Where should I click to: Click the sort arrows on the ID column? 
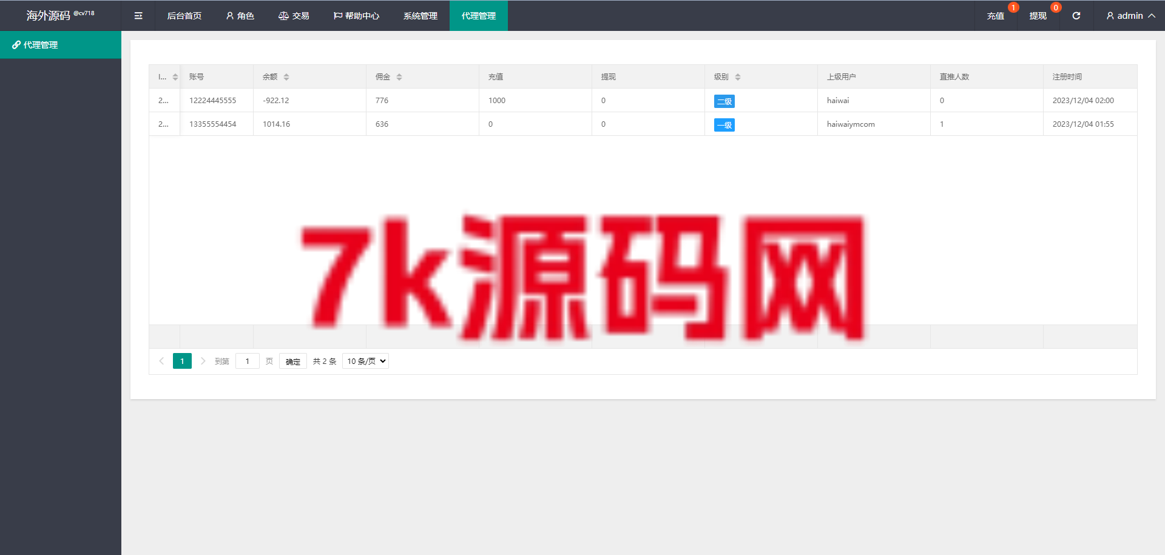(175, 77)
